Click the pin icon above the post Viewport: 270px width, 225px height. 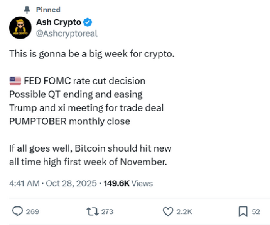point(27,9)
